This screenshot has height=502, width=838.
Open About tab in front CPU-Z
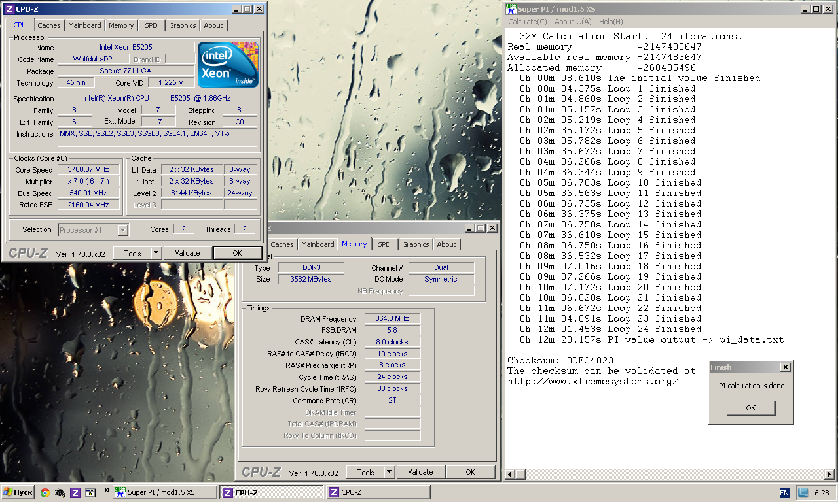pyautogui.click(x=213, y=25)
